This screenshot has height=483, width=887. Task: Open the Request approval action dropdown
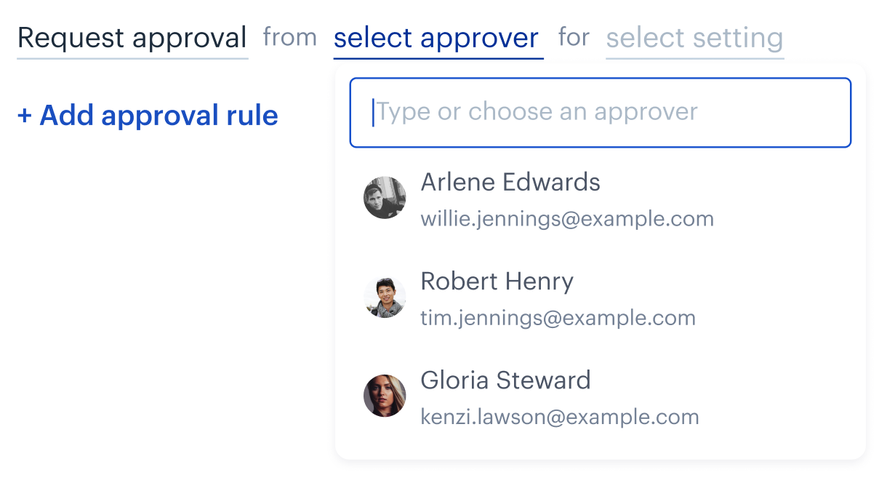(x=132, y=38)
